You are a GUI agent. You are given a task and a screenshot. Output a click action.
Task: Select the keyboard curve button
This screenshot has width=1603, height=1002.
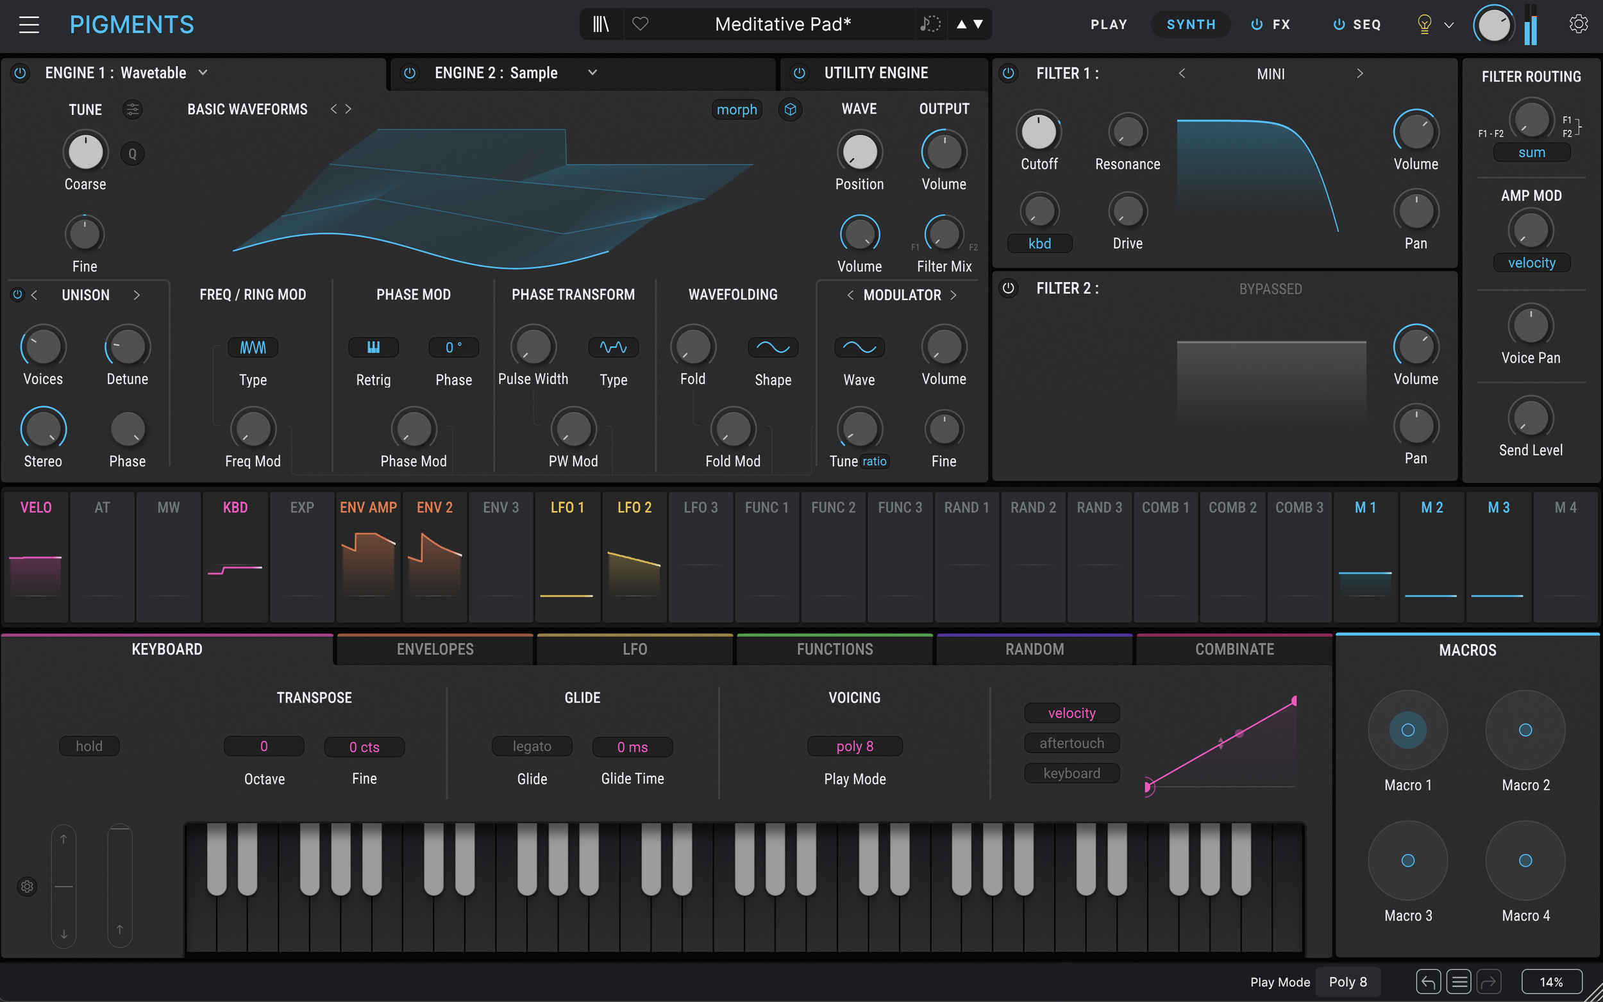point(1071,772)
